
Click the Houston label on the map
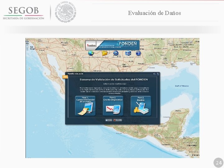tap(142, 64)
